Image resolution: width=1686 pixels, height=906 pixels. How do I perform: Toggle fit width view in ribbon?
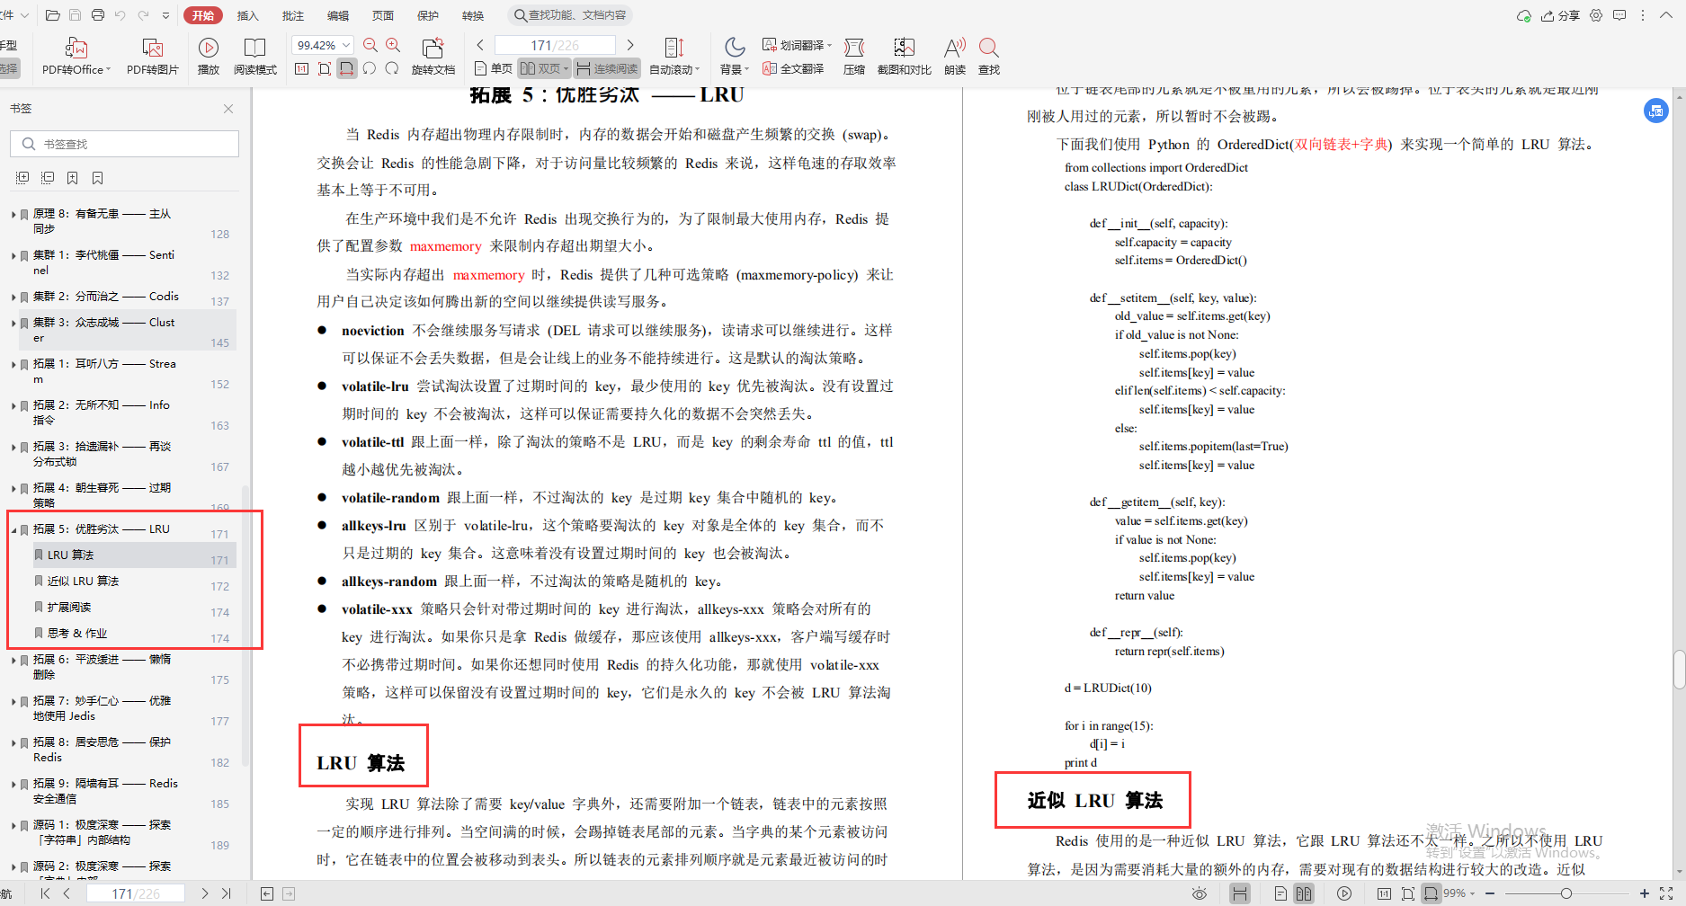tap(346, 68)
